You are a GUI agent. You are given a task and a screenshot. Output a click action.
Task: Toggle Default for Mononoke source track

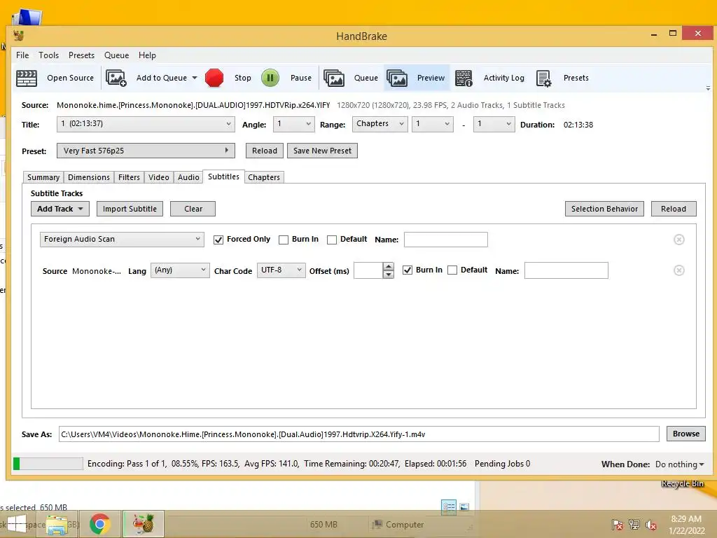[452, 270]
